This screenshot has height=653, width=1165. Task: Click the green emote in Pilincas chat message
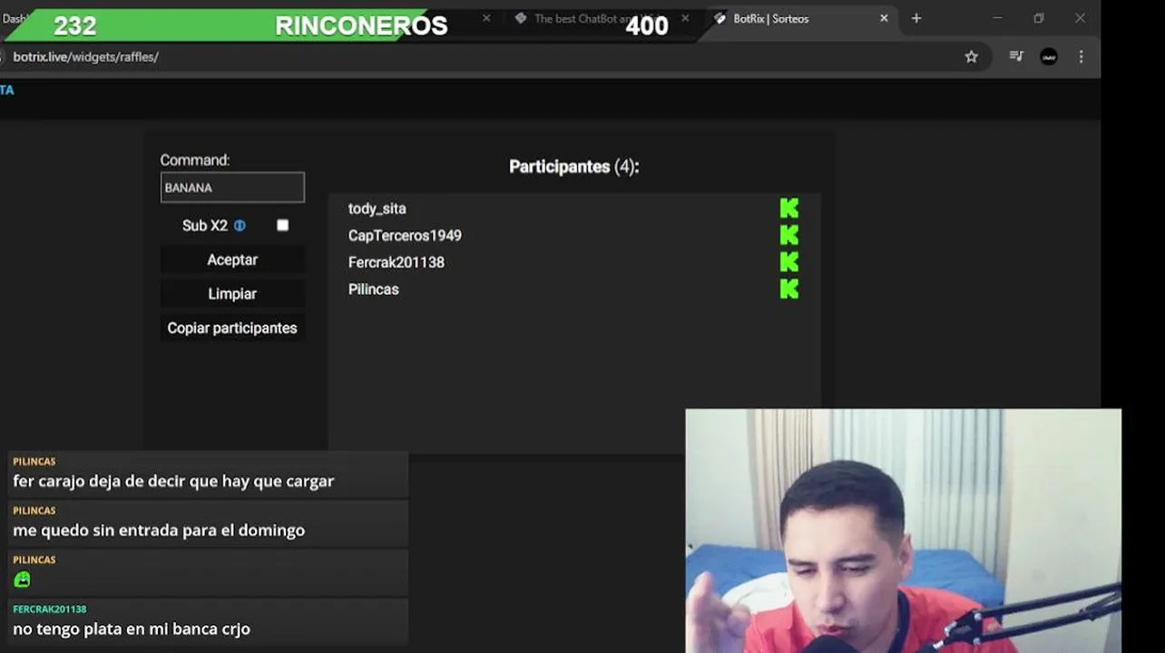[x=22, y=579]
